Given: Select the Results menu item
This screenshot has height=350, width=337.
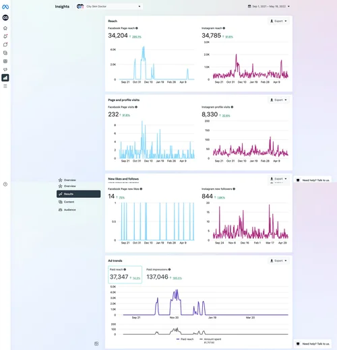Looking at the screenshot, I should point(78,194).
